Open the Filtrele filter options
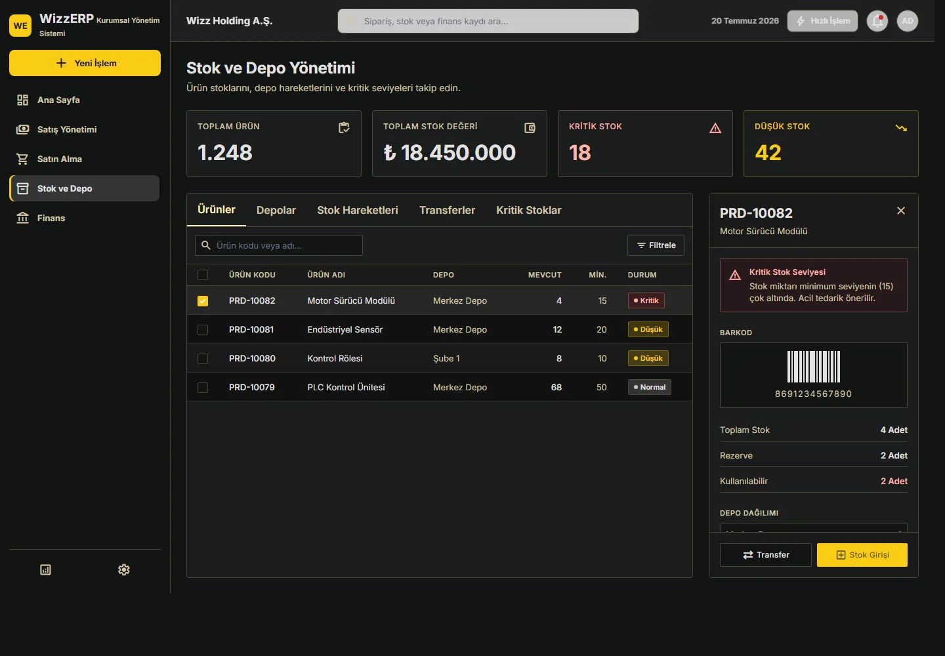The image size is (945, 656). (656, 245)
